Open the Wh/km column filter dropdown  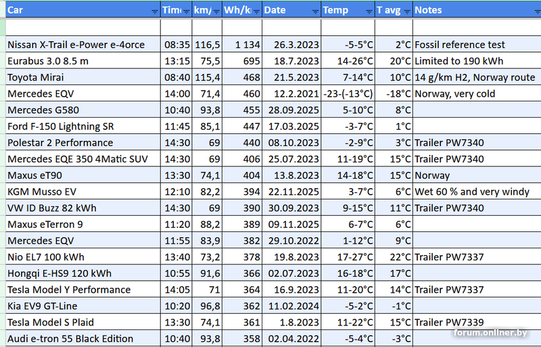[x=256, y=11]
